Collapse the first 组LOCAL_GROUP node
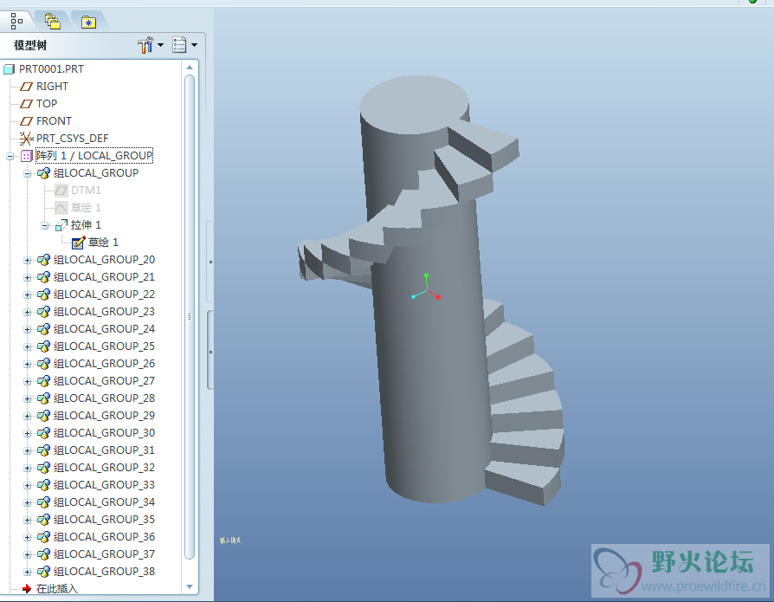This screenshot has width=774, height=602. pyautogui.click(x=28, y=173)
